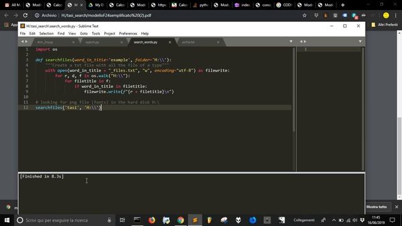Open the right pane tab list dropdown
Image resolution: width=402 pixels, height=226 pixels.
click(360, 41)
